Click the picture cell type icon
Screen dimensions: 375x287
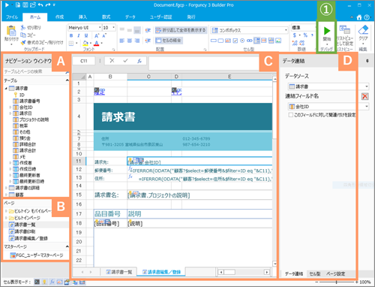click(278, 41)
